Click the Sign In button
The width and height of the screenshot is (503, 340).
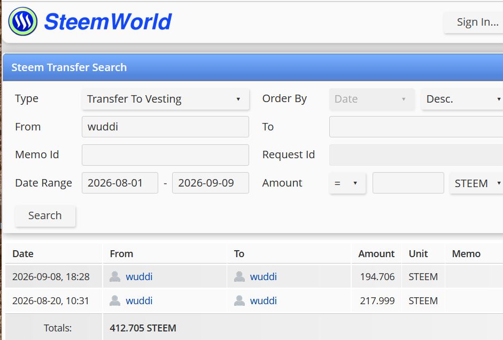tap(474, 22)
